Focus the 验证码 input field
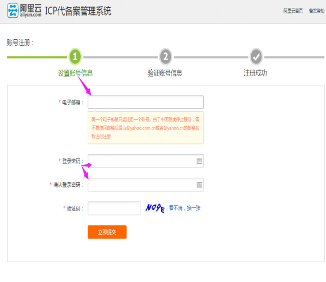The width and height of the screenshot is (326, 282). [x=114, y=208]
